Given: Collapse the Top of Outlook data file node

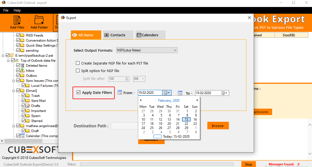Looking at the screenshot, I should tap(8, 61).
